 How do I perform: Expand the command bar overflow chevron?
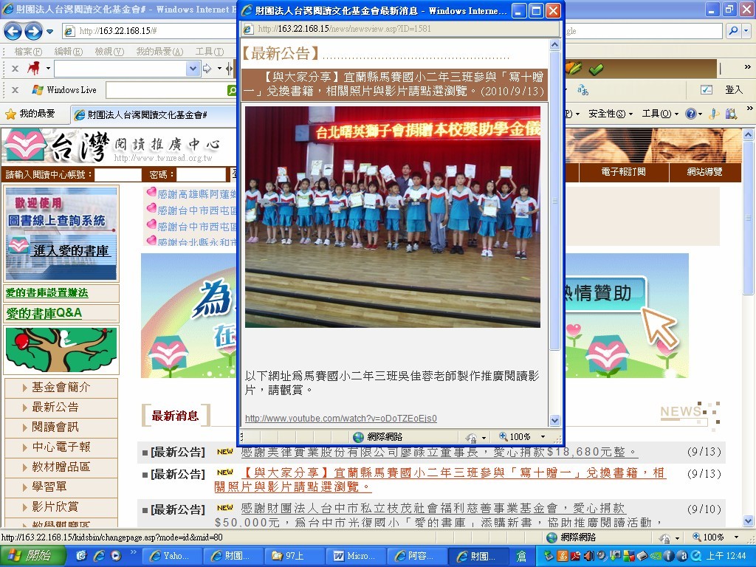click(x=749, y=109)
